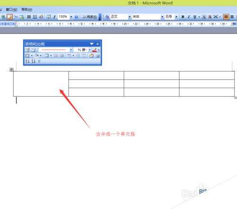Click the Styles and Formatting icon
The image size is (237, 209).
click(107, 17)
